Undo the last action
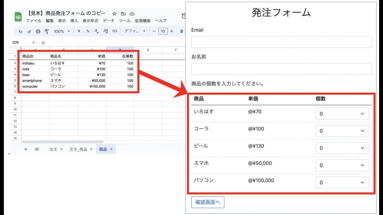Screen dimensions: 383x215 pyautogui.click(x=20, y=31)
